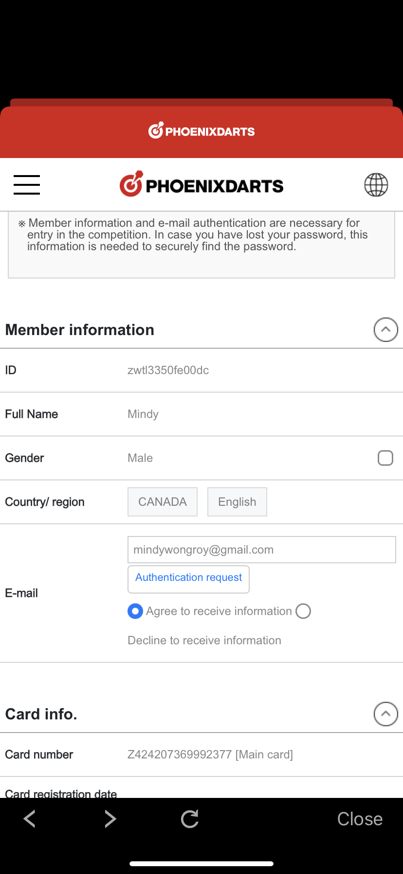Open the globe language selector
Screen dimensions: 403x874
point(376,185)
